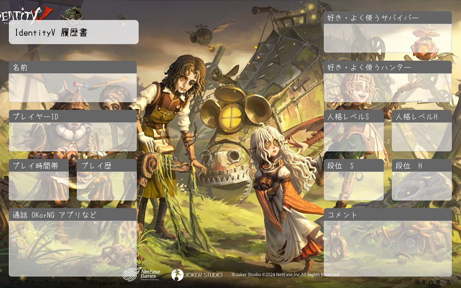Viewport: 461px width, 288px height.
Task: Click the 段位 H input box
Action: (422, 186)
